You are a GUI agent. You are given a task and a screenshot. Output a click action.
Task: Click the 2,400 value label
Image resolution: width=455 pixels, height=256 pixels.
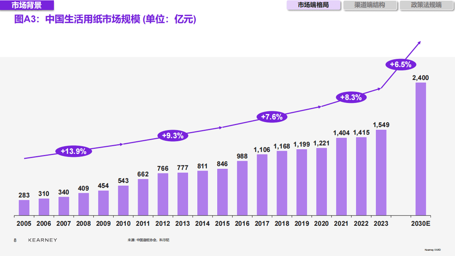[x=420, y=78]
